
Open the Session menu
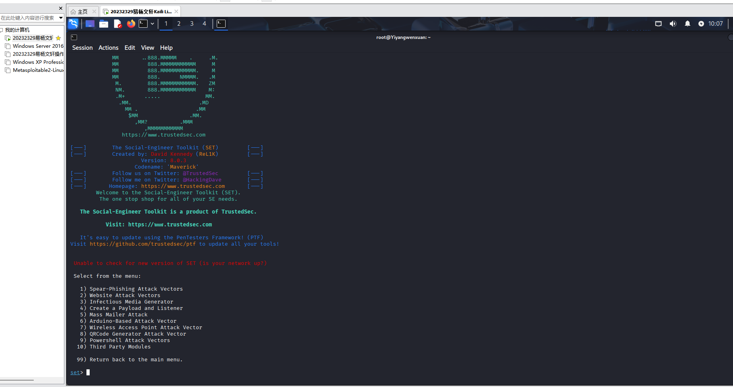coord(82,48)
